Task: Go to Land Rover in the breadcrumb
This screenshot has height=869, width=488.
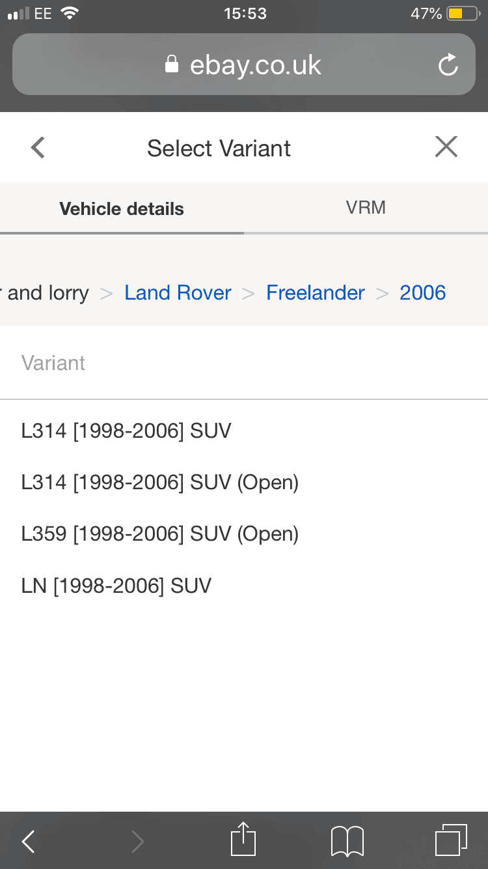Action: (178, 292)
